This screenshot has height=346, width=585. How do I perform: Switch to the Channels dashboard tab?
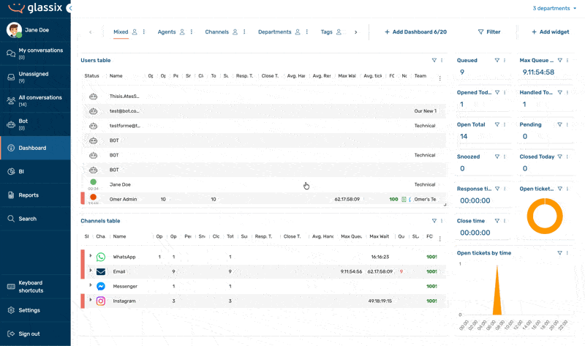click(x=216, y=32)
